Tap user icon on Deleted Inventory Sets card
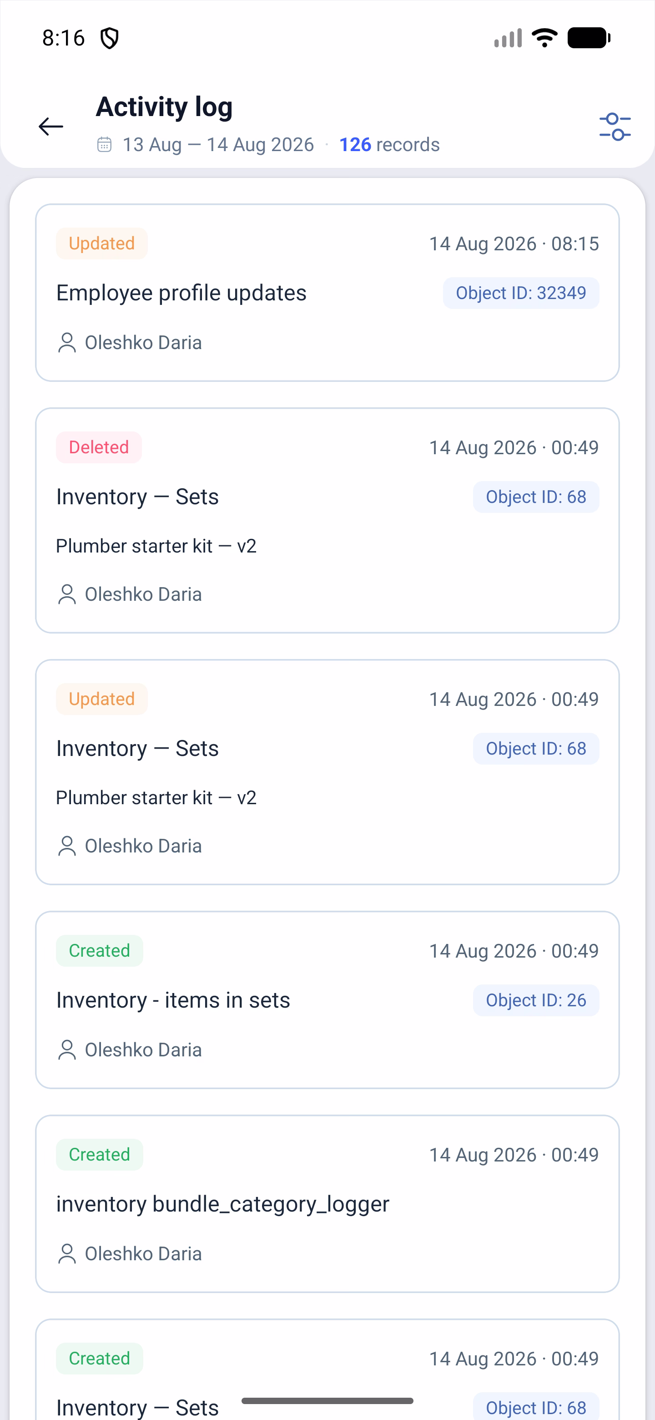Screen dimensions: 655x1420 67,594
